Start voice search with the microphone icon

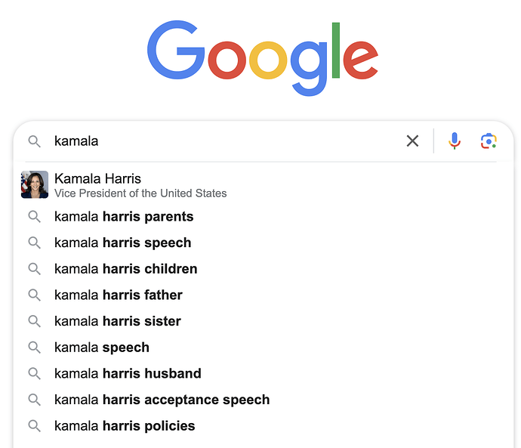pyautogui.click(x=455, y=141)
